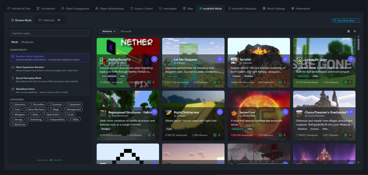Click the plus icon on NetherPortalFix
The width and height of the screenshot is (368, 175).
[x=154, y=59]
